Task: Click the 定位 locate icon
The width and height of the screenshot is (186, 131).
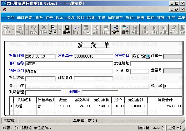Action: [x=173, y=30]
